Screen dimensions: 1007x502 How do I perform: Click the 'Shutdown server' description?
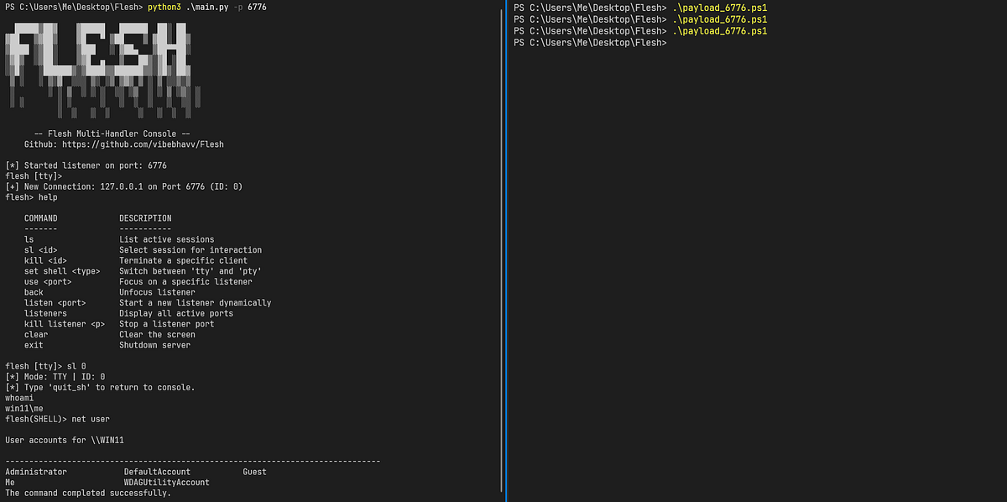(155, 345)
